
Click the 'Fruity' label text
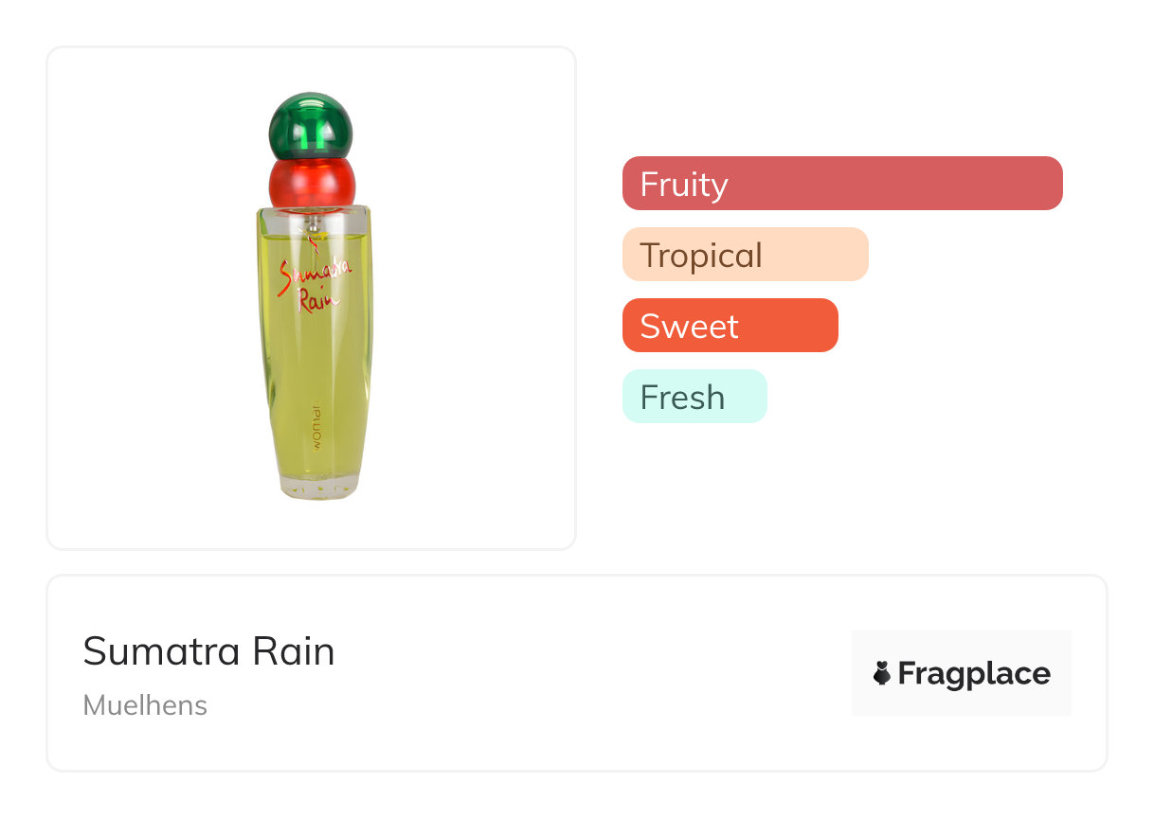click(683, 184)
